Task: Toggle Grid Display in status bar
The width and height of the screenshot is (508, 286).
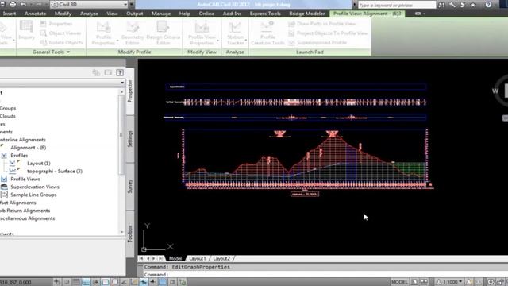Action: (x=76, y=282)
